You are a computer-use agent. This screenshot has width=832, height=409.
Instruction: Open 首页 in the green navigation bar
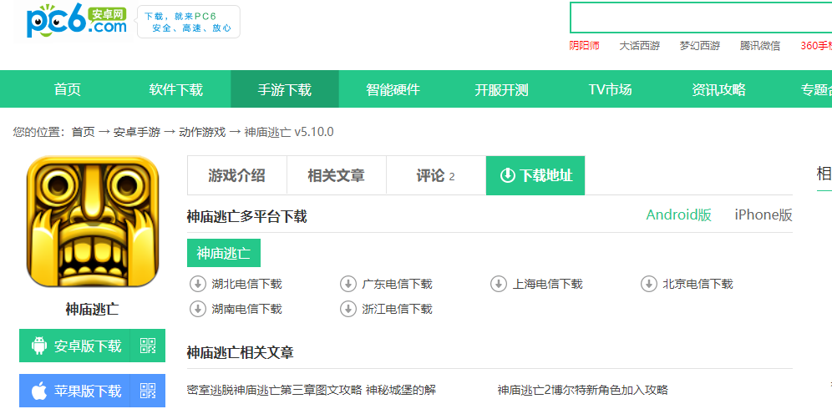[68, 89]
